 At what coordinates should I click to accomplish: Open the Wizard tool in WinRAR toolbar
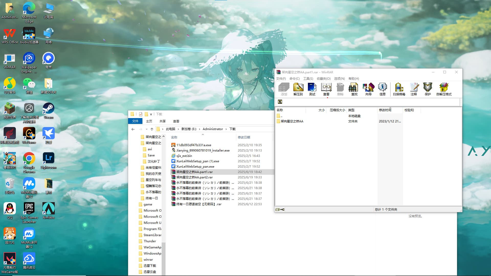click(x=368, y=89)
